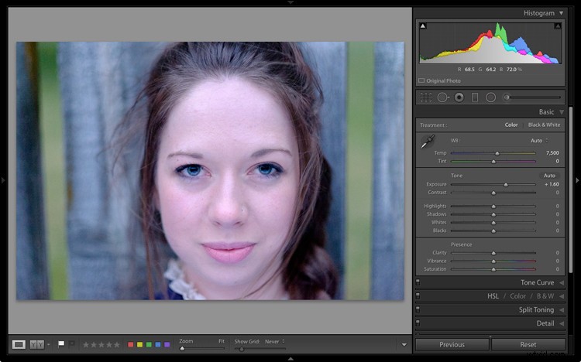Switch to Loupe view icon
This screenshot has height=362, width=581.
pyautogui.click(x=19, y=345)
